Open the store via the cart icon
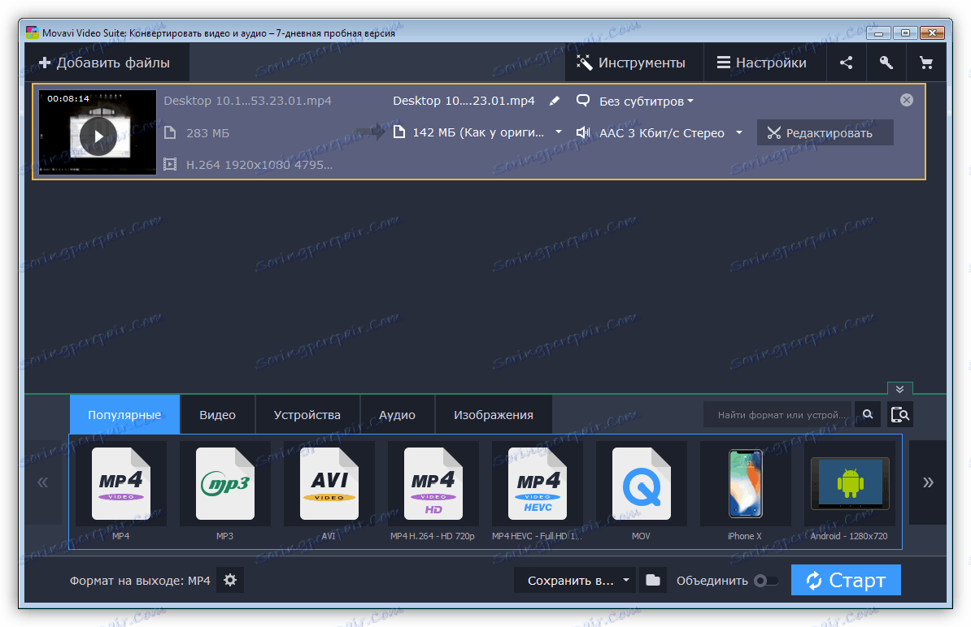 click(x=925, y=62)
